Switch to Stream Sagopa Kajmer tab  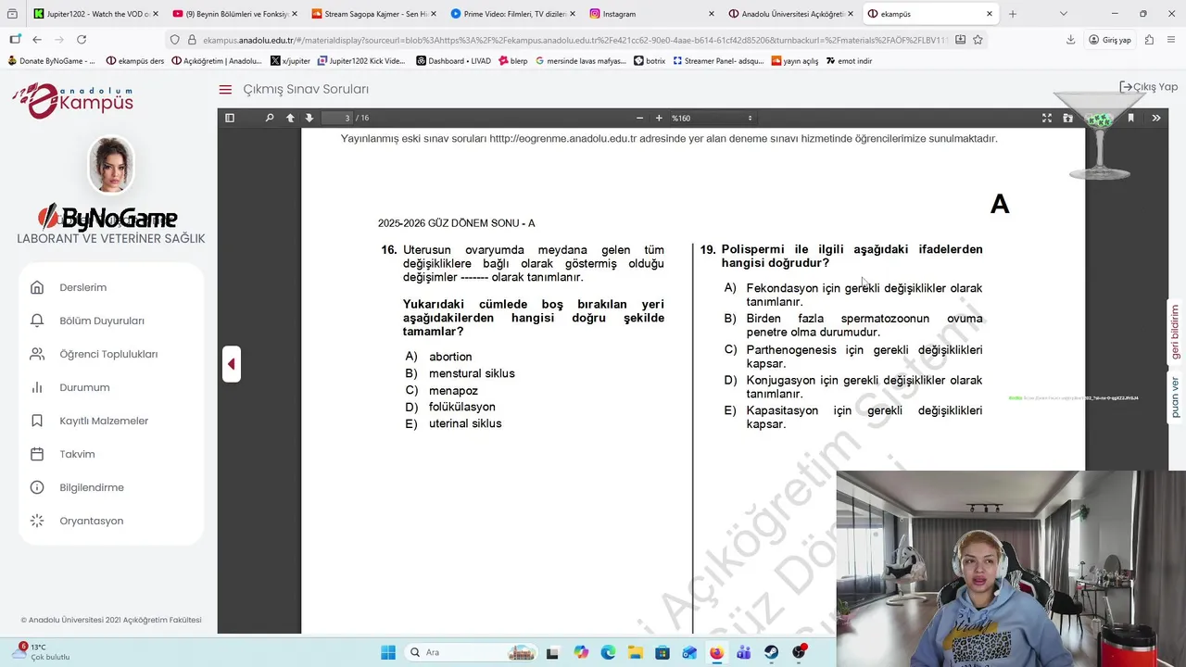click(374, 14)
